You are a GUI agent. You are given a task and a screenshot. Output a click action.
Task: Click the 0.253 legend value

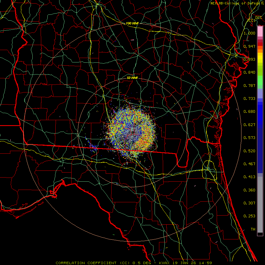click(x=249, y=216)
